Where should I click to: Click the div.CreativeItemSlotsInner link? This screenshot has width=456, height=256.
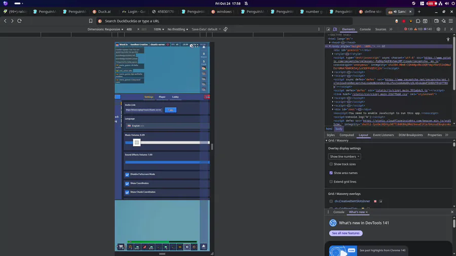[352, 201]
